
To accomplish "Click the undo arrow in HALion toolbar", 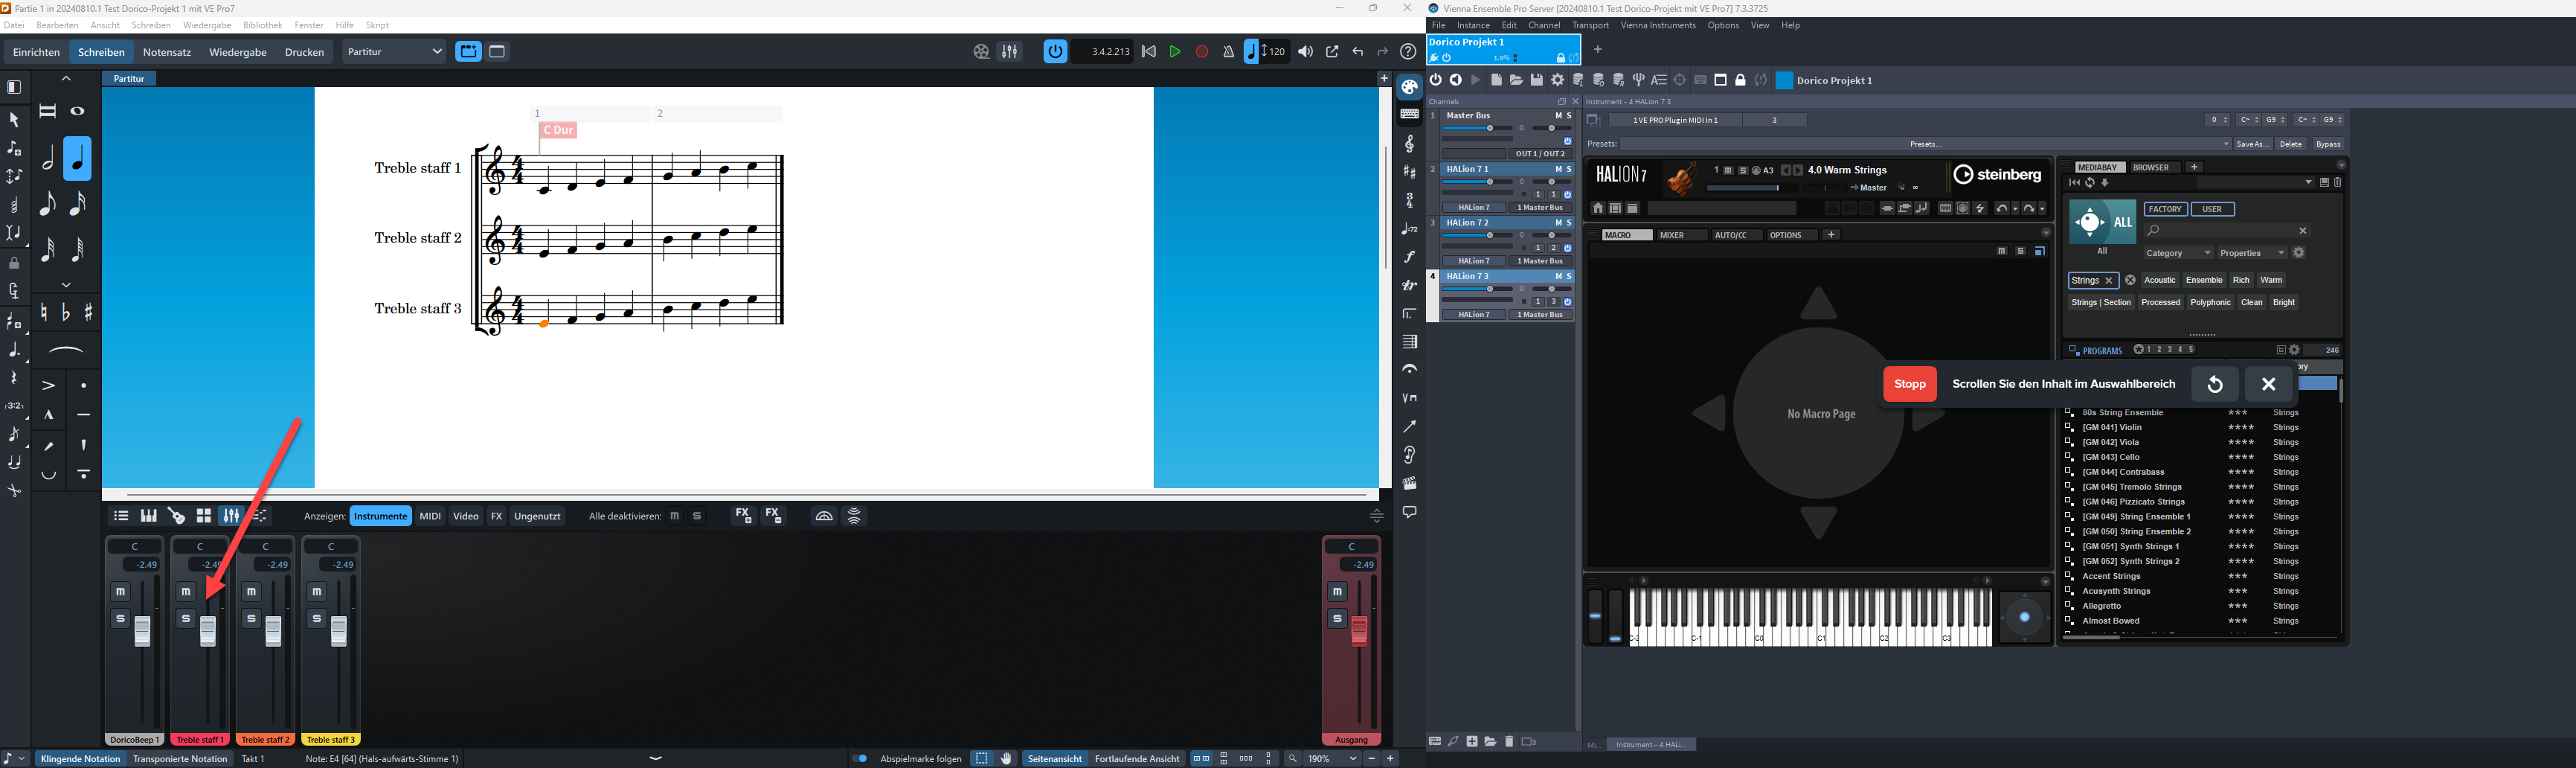I will pyautogui.click(x=2002, y=208).
